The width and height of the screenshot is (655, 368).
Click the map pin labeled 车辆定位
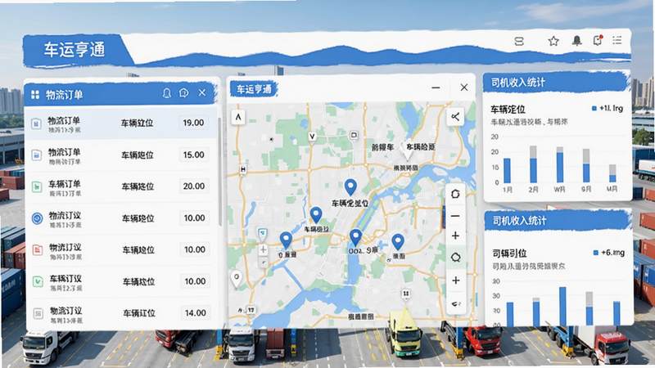click(x=350, y=187)
